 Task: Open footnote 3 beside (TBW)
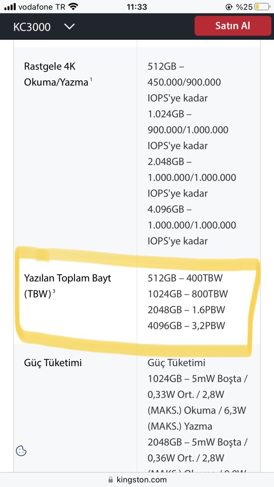(54, 291)
